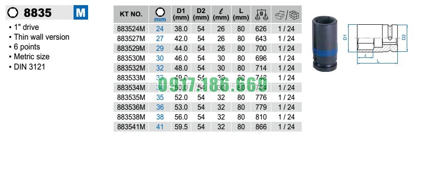Select part number 883524M
Viewport: 425px width, 169px height.
click(x=131, y=28)
